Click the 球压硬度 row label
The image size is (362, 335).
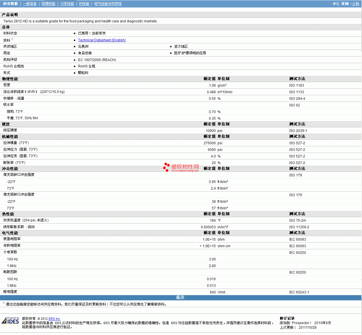point(10,130)
